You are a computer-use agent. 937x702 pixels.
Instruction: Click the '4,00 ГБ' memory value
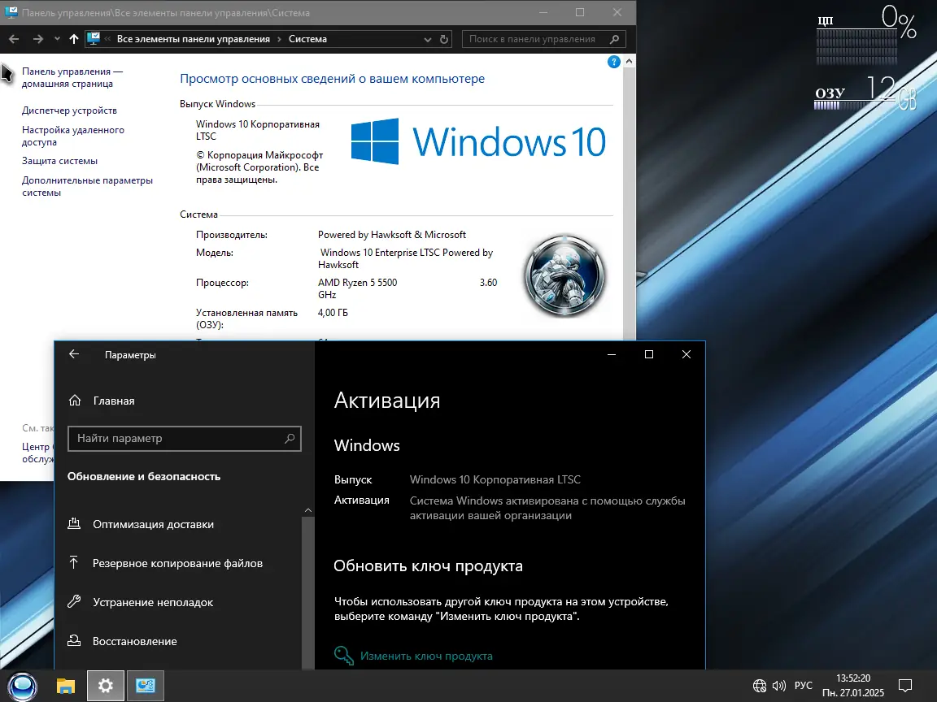point(333,312)
